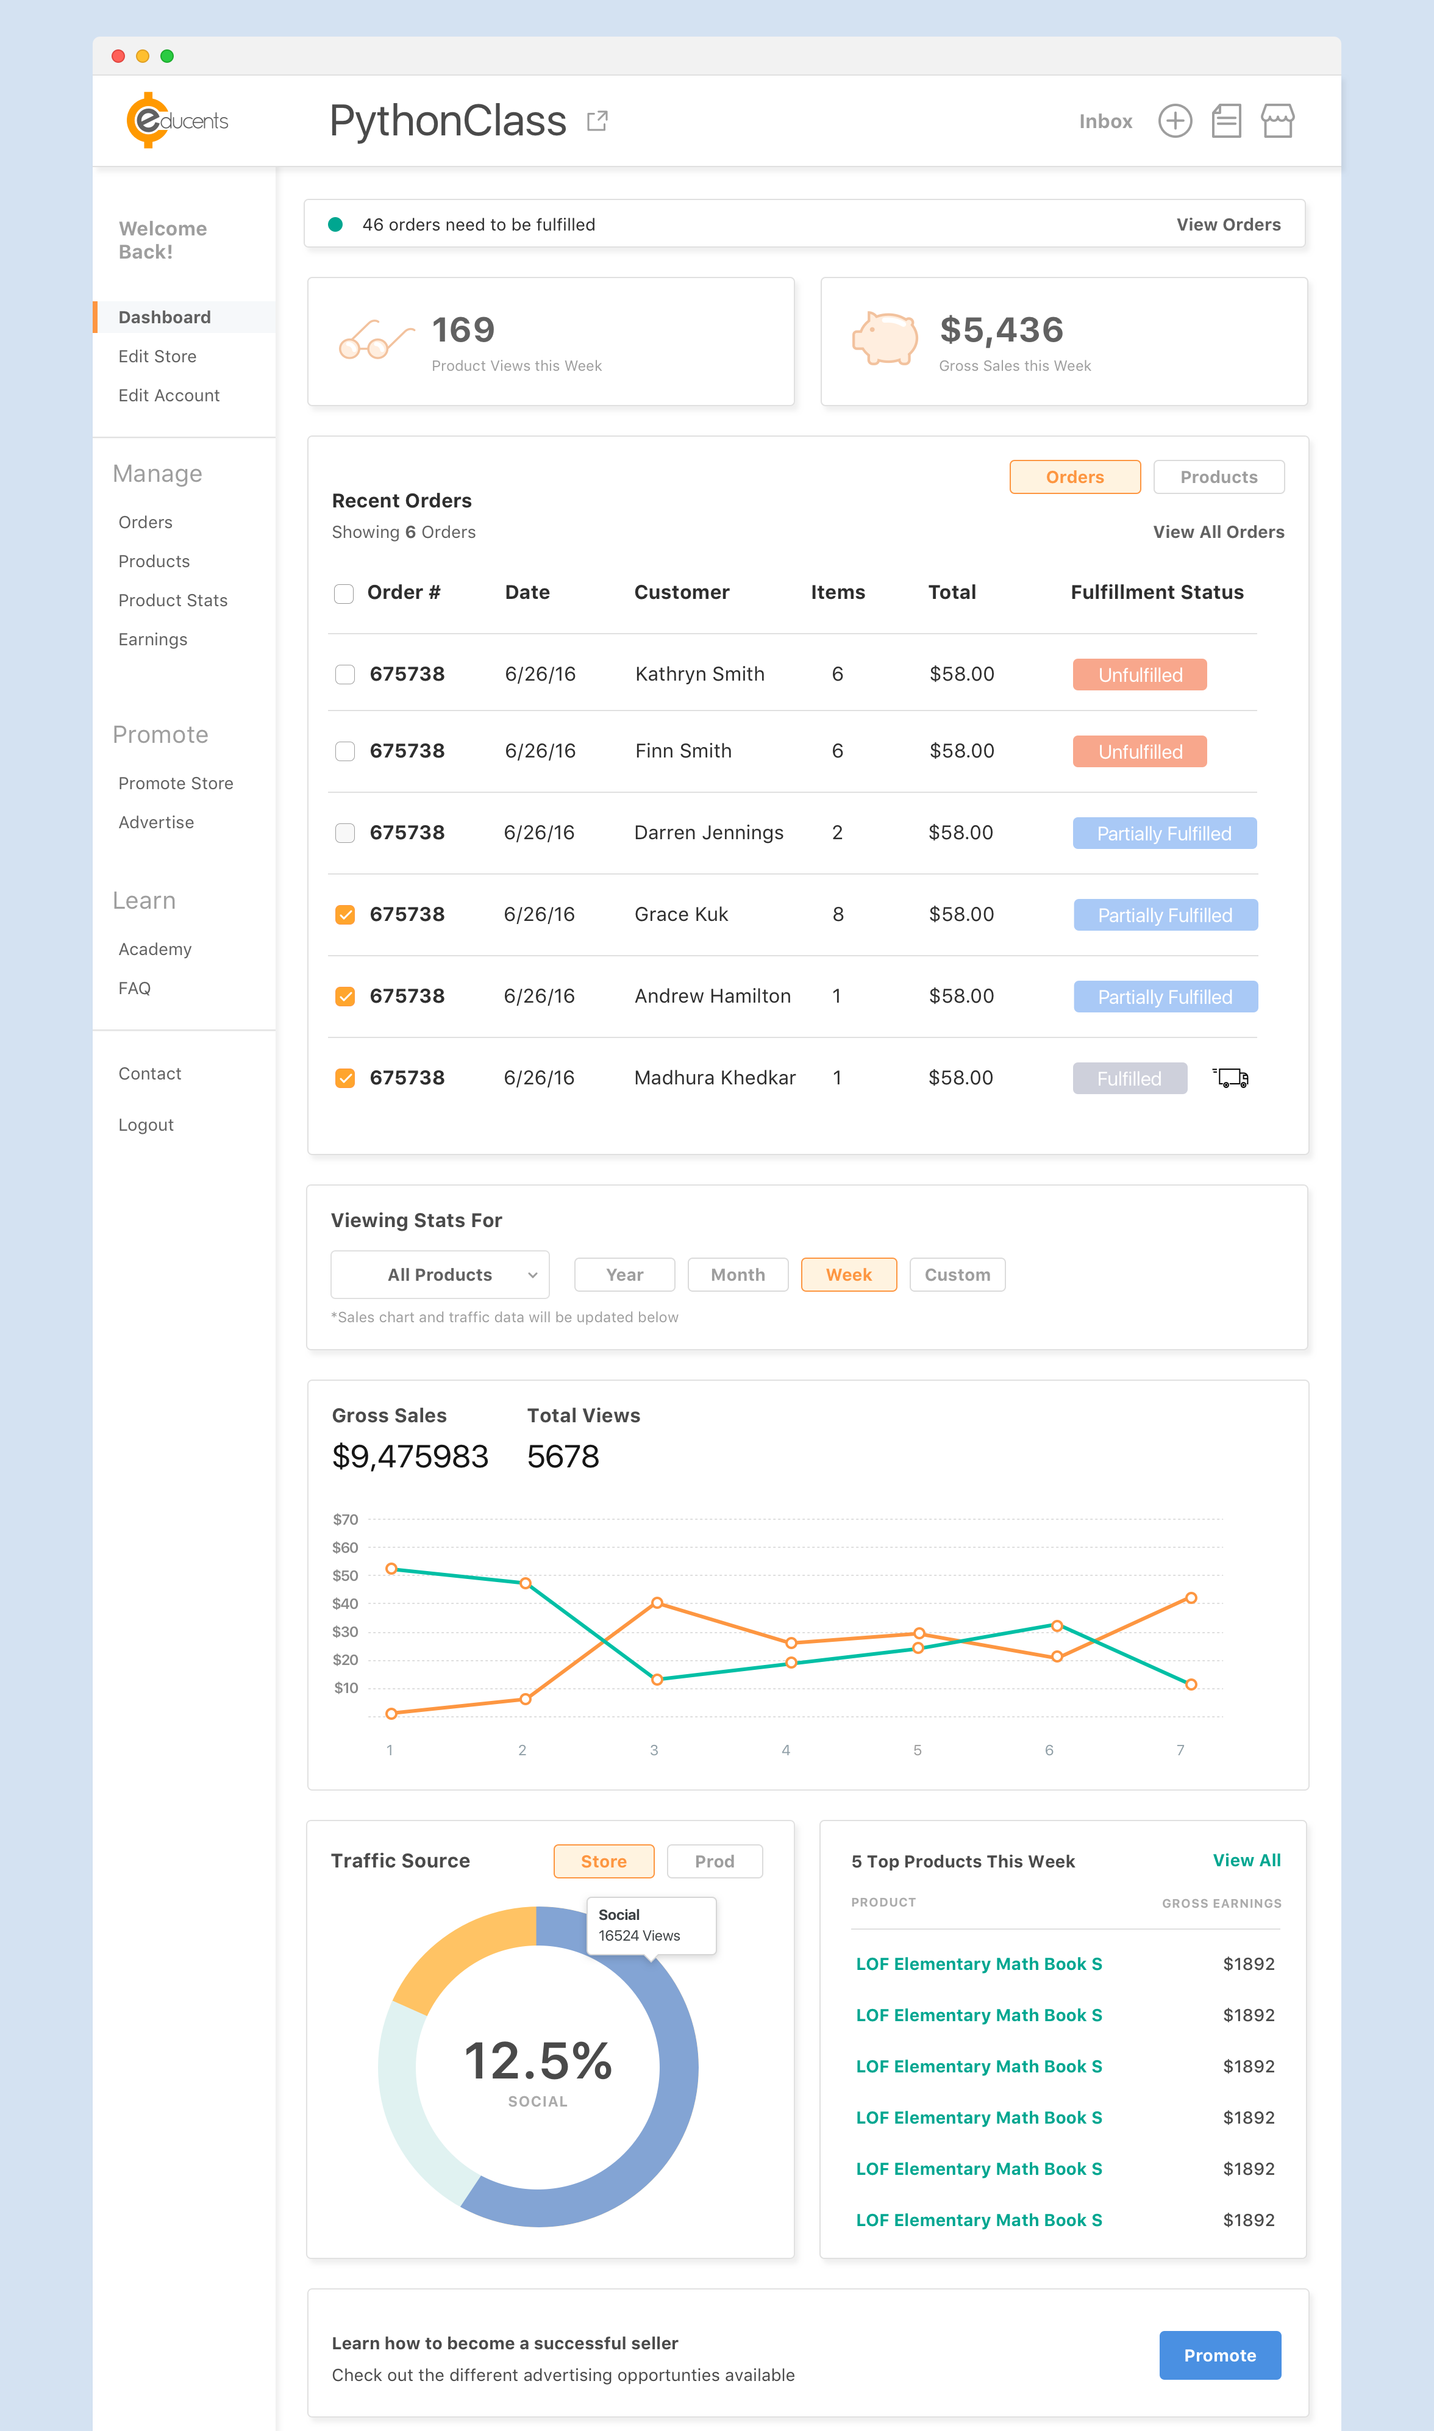Switch Traffic Source to Prod
Viewport: 1434px width, 2431px height.
[x=714, y=1861]
